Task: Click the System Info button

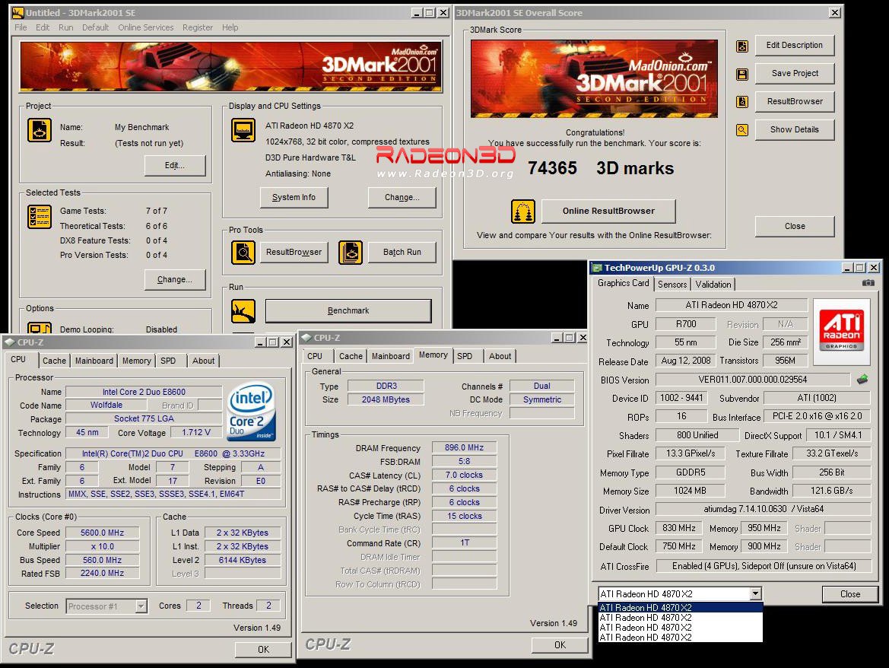Action: (294, 197)
